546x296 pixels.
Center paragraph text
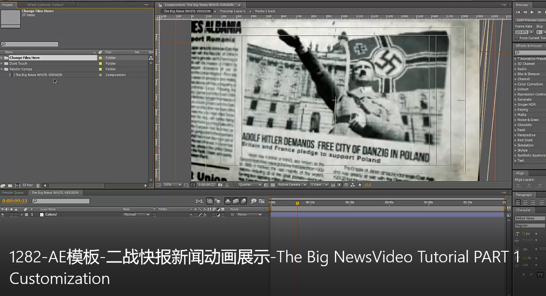(x=525, y=202)
